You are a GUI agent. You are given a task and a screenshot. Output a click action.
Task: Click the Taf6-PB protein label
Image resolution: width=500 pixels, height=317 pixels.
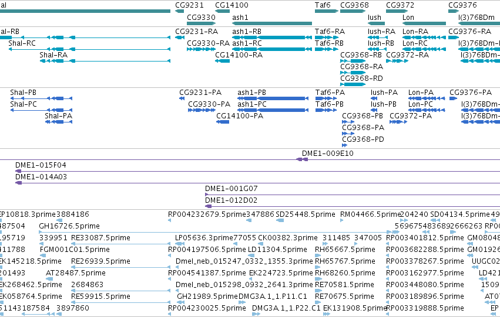pos(330,104)
